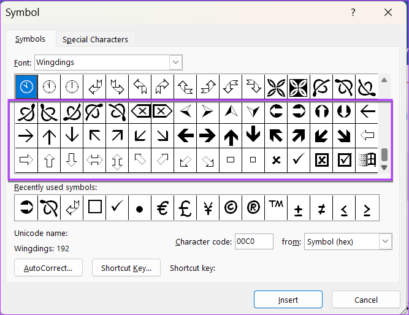
Task: Select the copyright symbol in recently used
Action: pos(231,208)
